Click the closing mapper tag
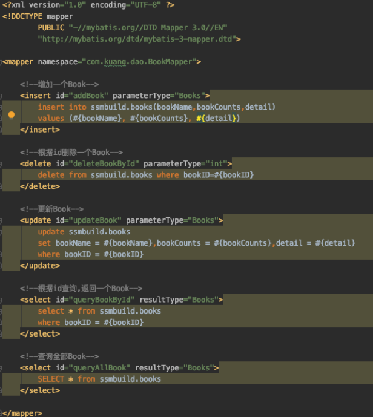The height and width of the screenshot is (417, 373). point(22,413)
